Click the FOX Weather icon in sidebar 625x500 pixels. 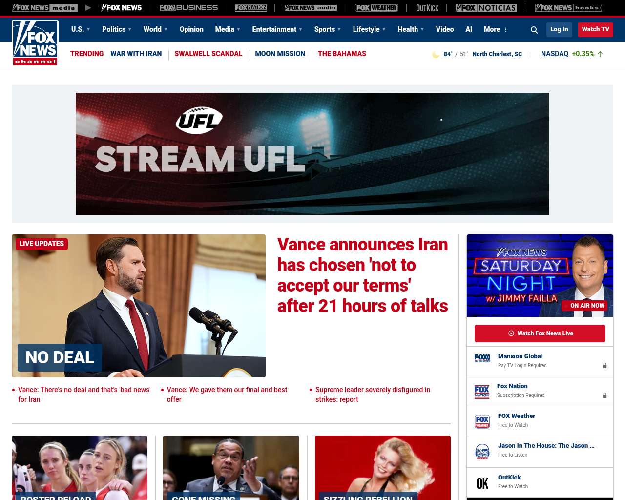(482, 421)
